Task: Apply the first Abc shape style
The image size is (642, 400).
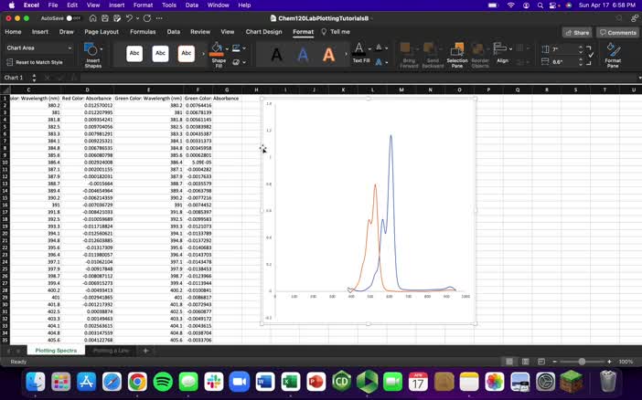Action: point(134,54)
